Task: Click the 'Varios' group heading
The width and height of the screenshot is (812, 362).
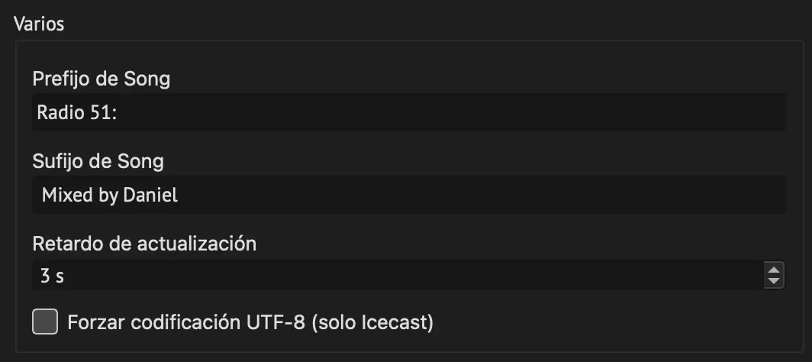Action: click(39, 24)
